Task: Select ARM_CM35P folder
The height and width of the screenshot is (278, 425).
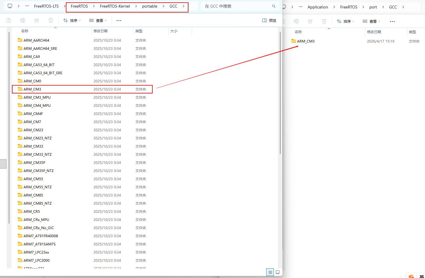Action: (34, 163)
